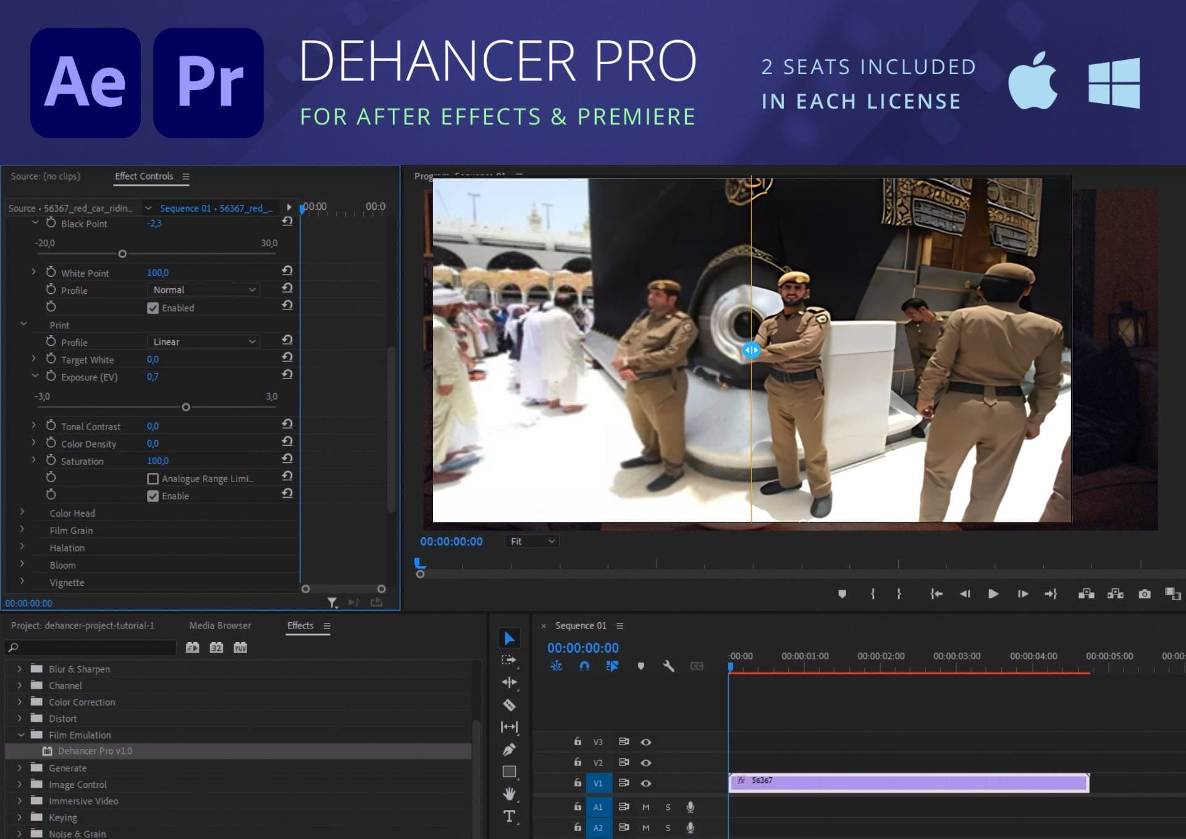The height and width of the screenshot is (839, 1186).
Task: Select the Slip tool
Action: pos(509,727)
